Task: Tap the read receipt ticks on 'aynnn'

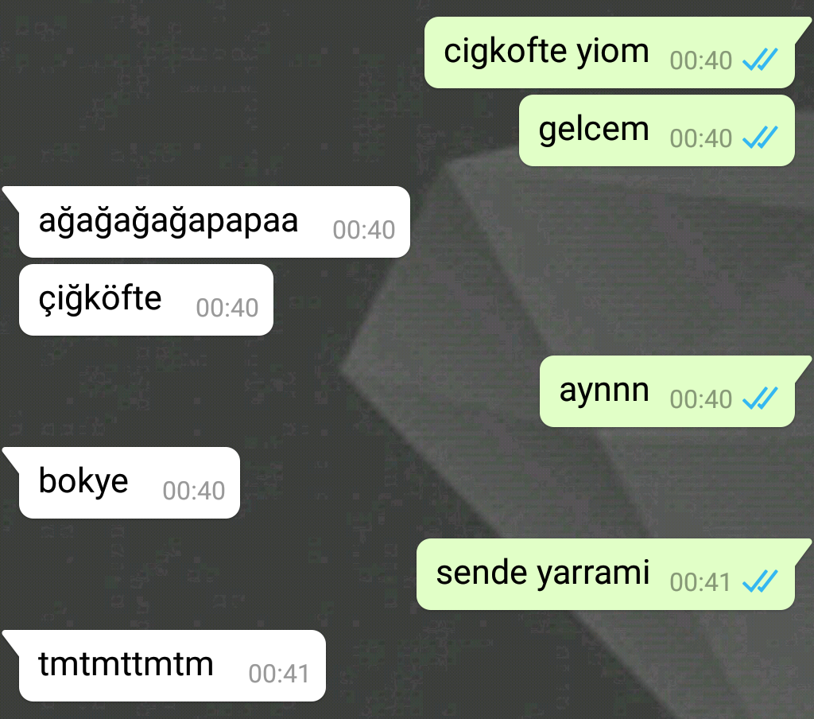Action: (x=760, y=398)
